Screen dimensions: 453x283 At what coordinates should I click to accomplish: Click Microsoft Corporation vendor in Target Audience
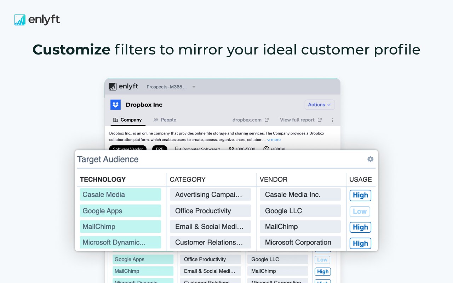[300, 242]
